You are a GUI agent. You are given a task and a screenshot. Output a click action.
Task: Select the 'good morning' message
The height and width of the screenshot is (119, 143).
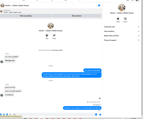(10, 87)
